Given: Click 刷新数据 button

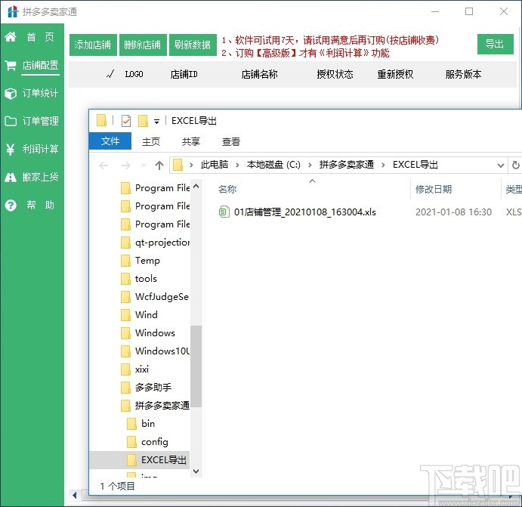Looking at the screenshot, I should 193,45.
